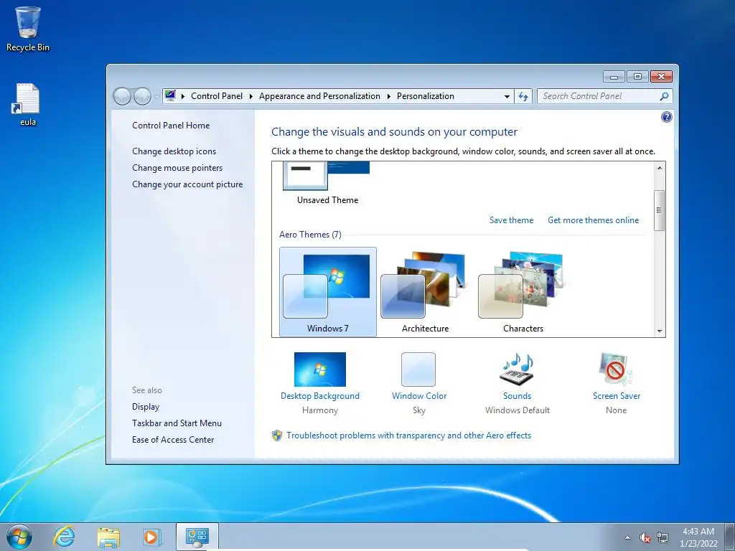The width and height of the screenshot is (735, 551).
Task: Open Change your account picture link
Action: click(x=187, y=184)
